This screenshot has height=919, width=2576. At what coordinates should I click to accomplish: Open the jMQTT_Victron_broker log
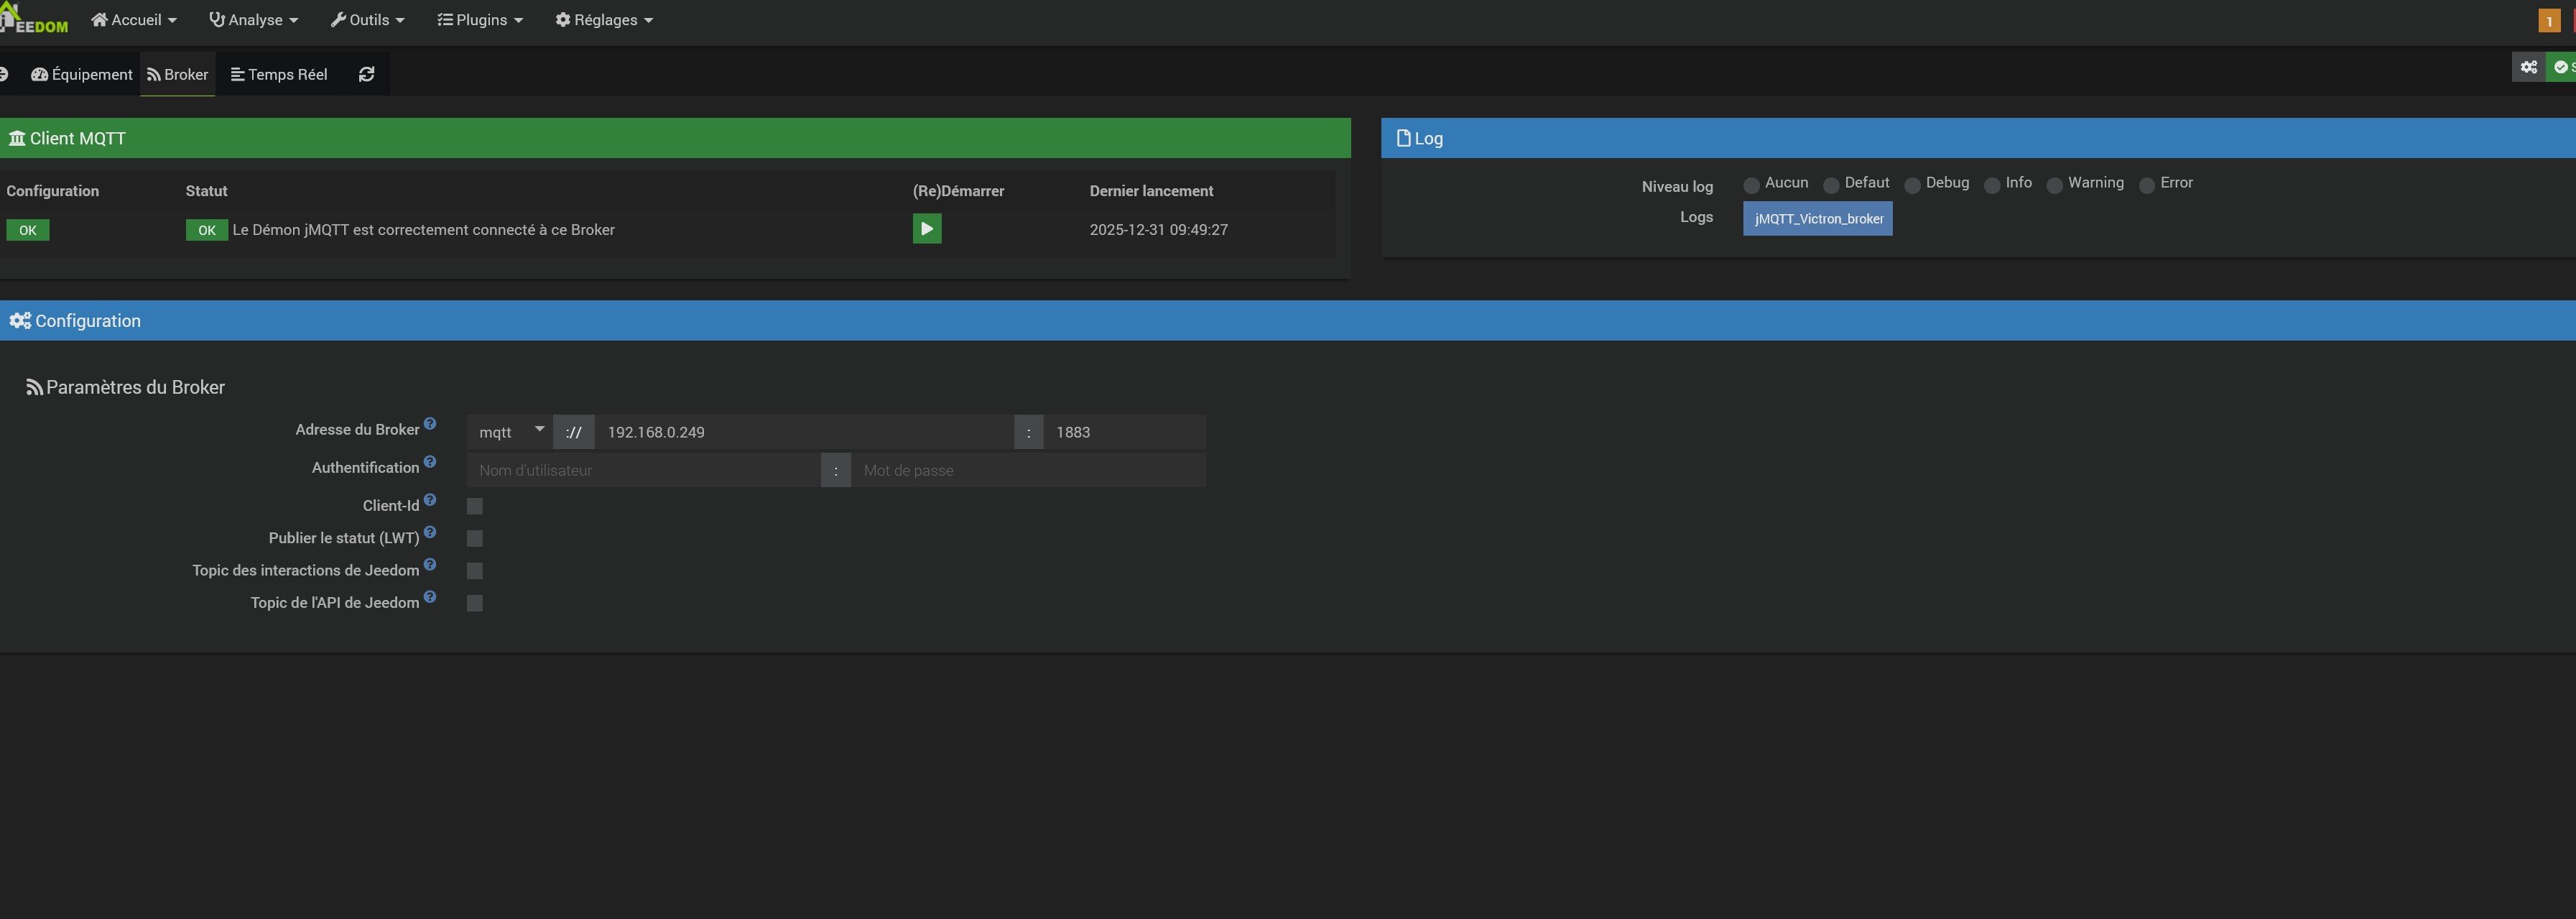pyautogui.click(x=1817, y=219)
